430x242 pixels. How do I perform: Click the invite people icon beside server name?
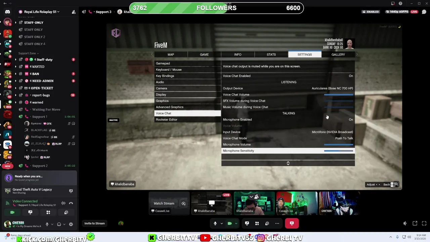coord(74,12)
